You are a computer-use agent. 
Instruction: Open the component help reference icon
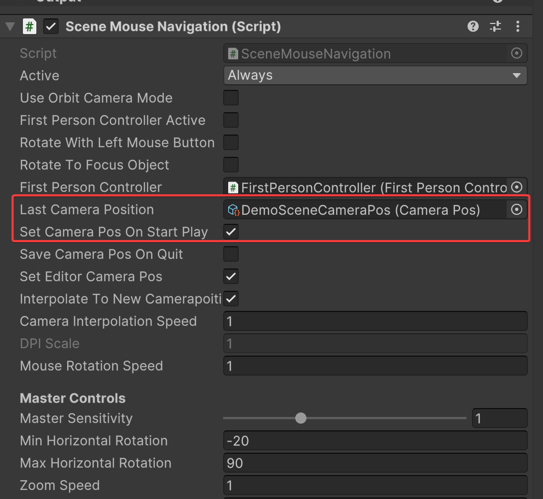(473, 26)
